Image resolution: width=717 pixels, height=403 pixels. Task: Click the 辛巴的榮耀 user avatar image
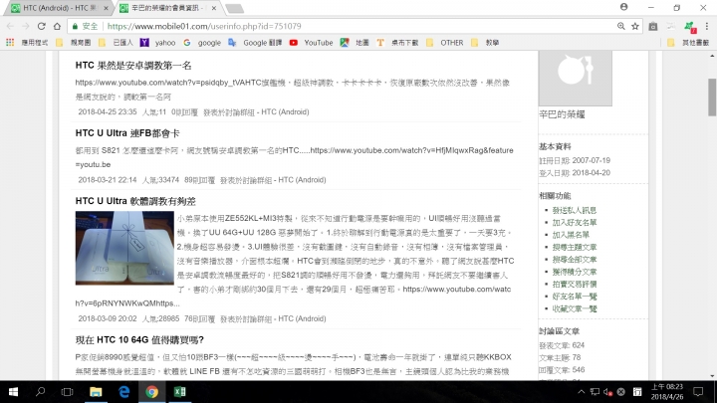point(576,79)
